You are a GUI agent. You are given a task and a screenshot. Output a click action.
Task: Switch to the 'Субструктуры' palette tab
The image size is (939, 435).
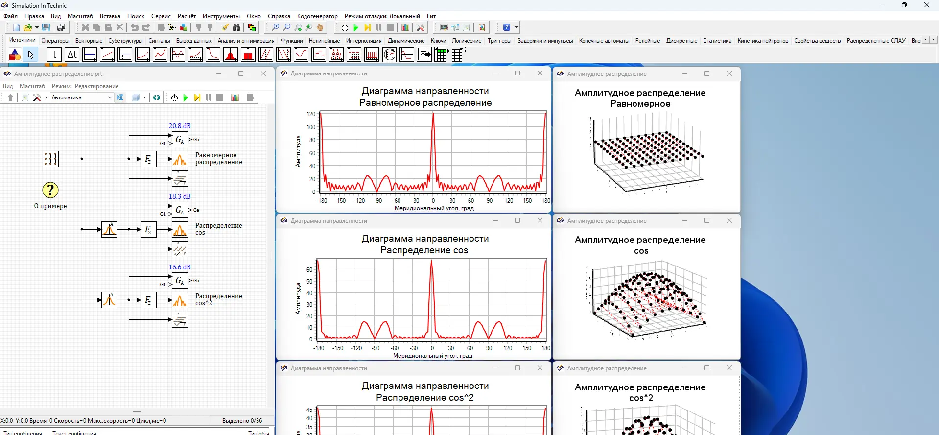click(x=125, y=41)
